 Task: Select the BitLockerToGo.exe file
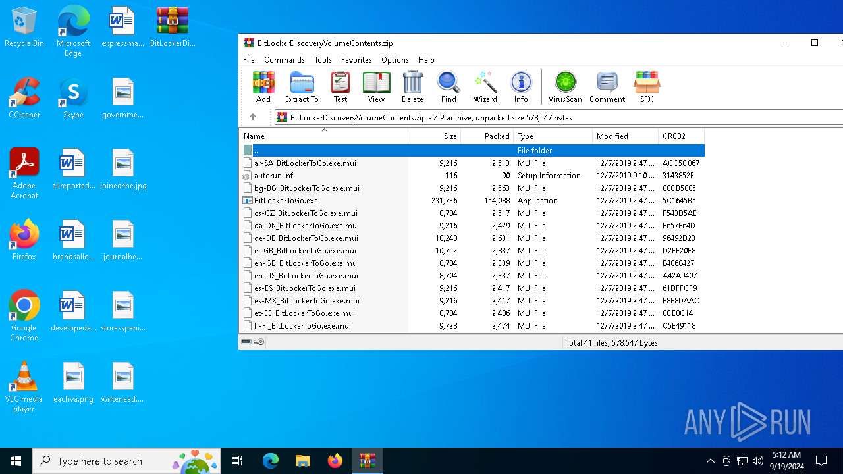(x=472, y=200)
